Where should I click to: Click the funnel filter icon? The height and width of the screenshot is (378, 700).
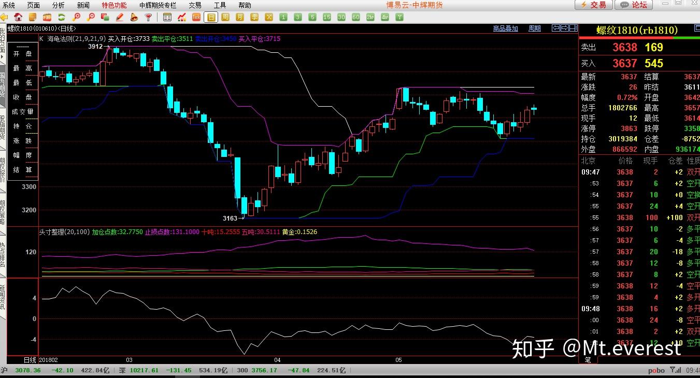(x=149, y=17)
